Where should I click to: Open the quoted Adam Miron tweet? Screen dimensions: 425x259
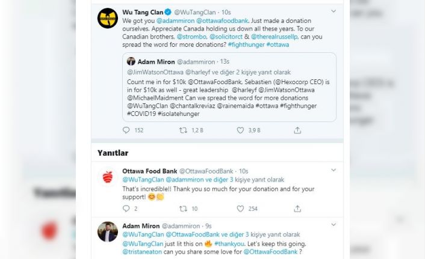point(229,87)
